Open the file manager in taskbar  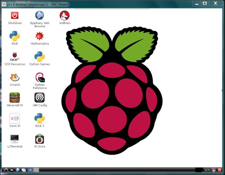pyautogui.click(x=12, y=170)
